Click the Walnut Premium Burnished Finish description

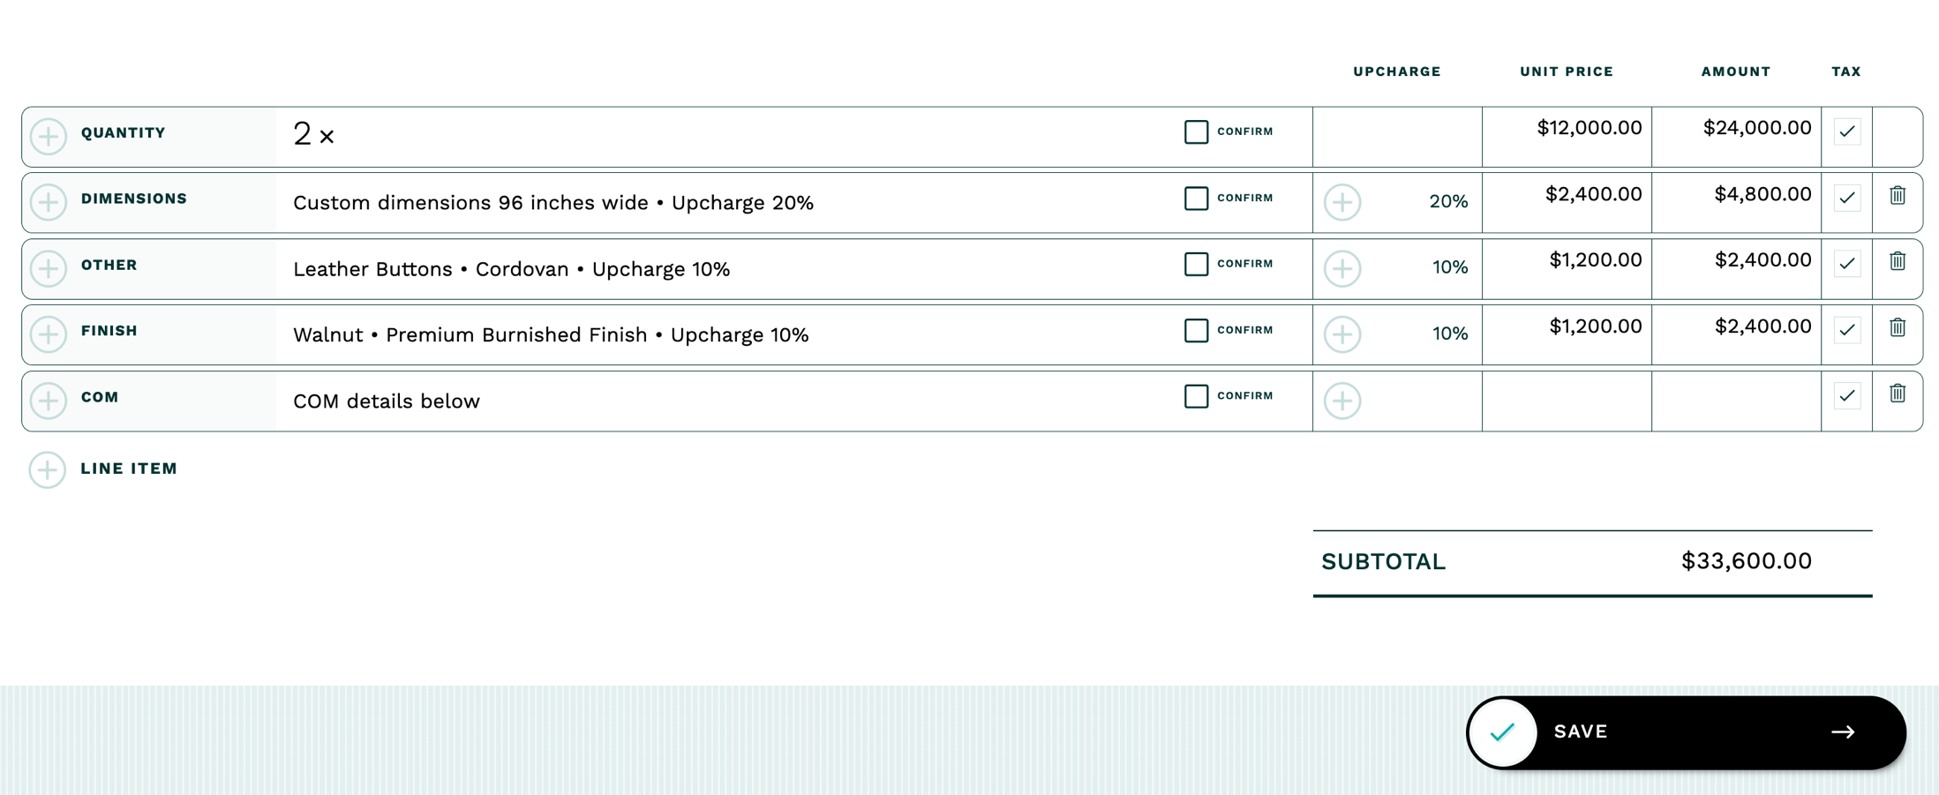click(x=551, y=335)
